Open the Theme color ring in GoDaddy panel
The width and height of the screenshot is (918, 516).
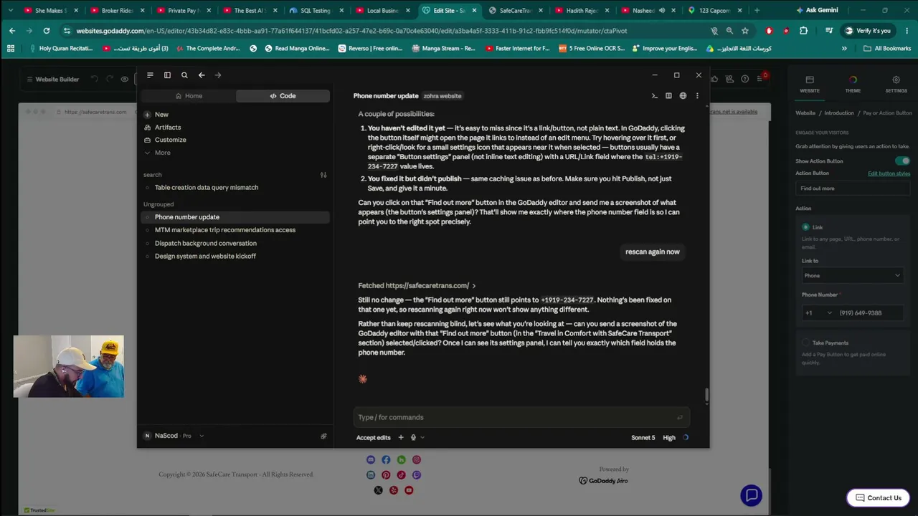click(853, 84)
